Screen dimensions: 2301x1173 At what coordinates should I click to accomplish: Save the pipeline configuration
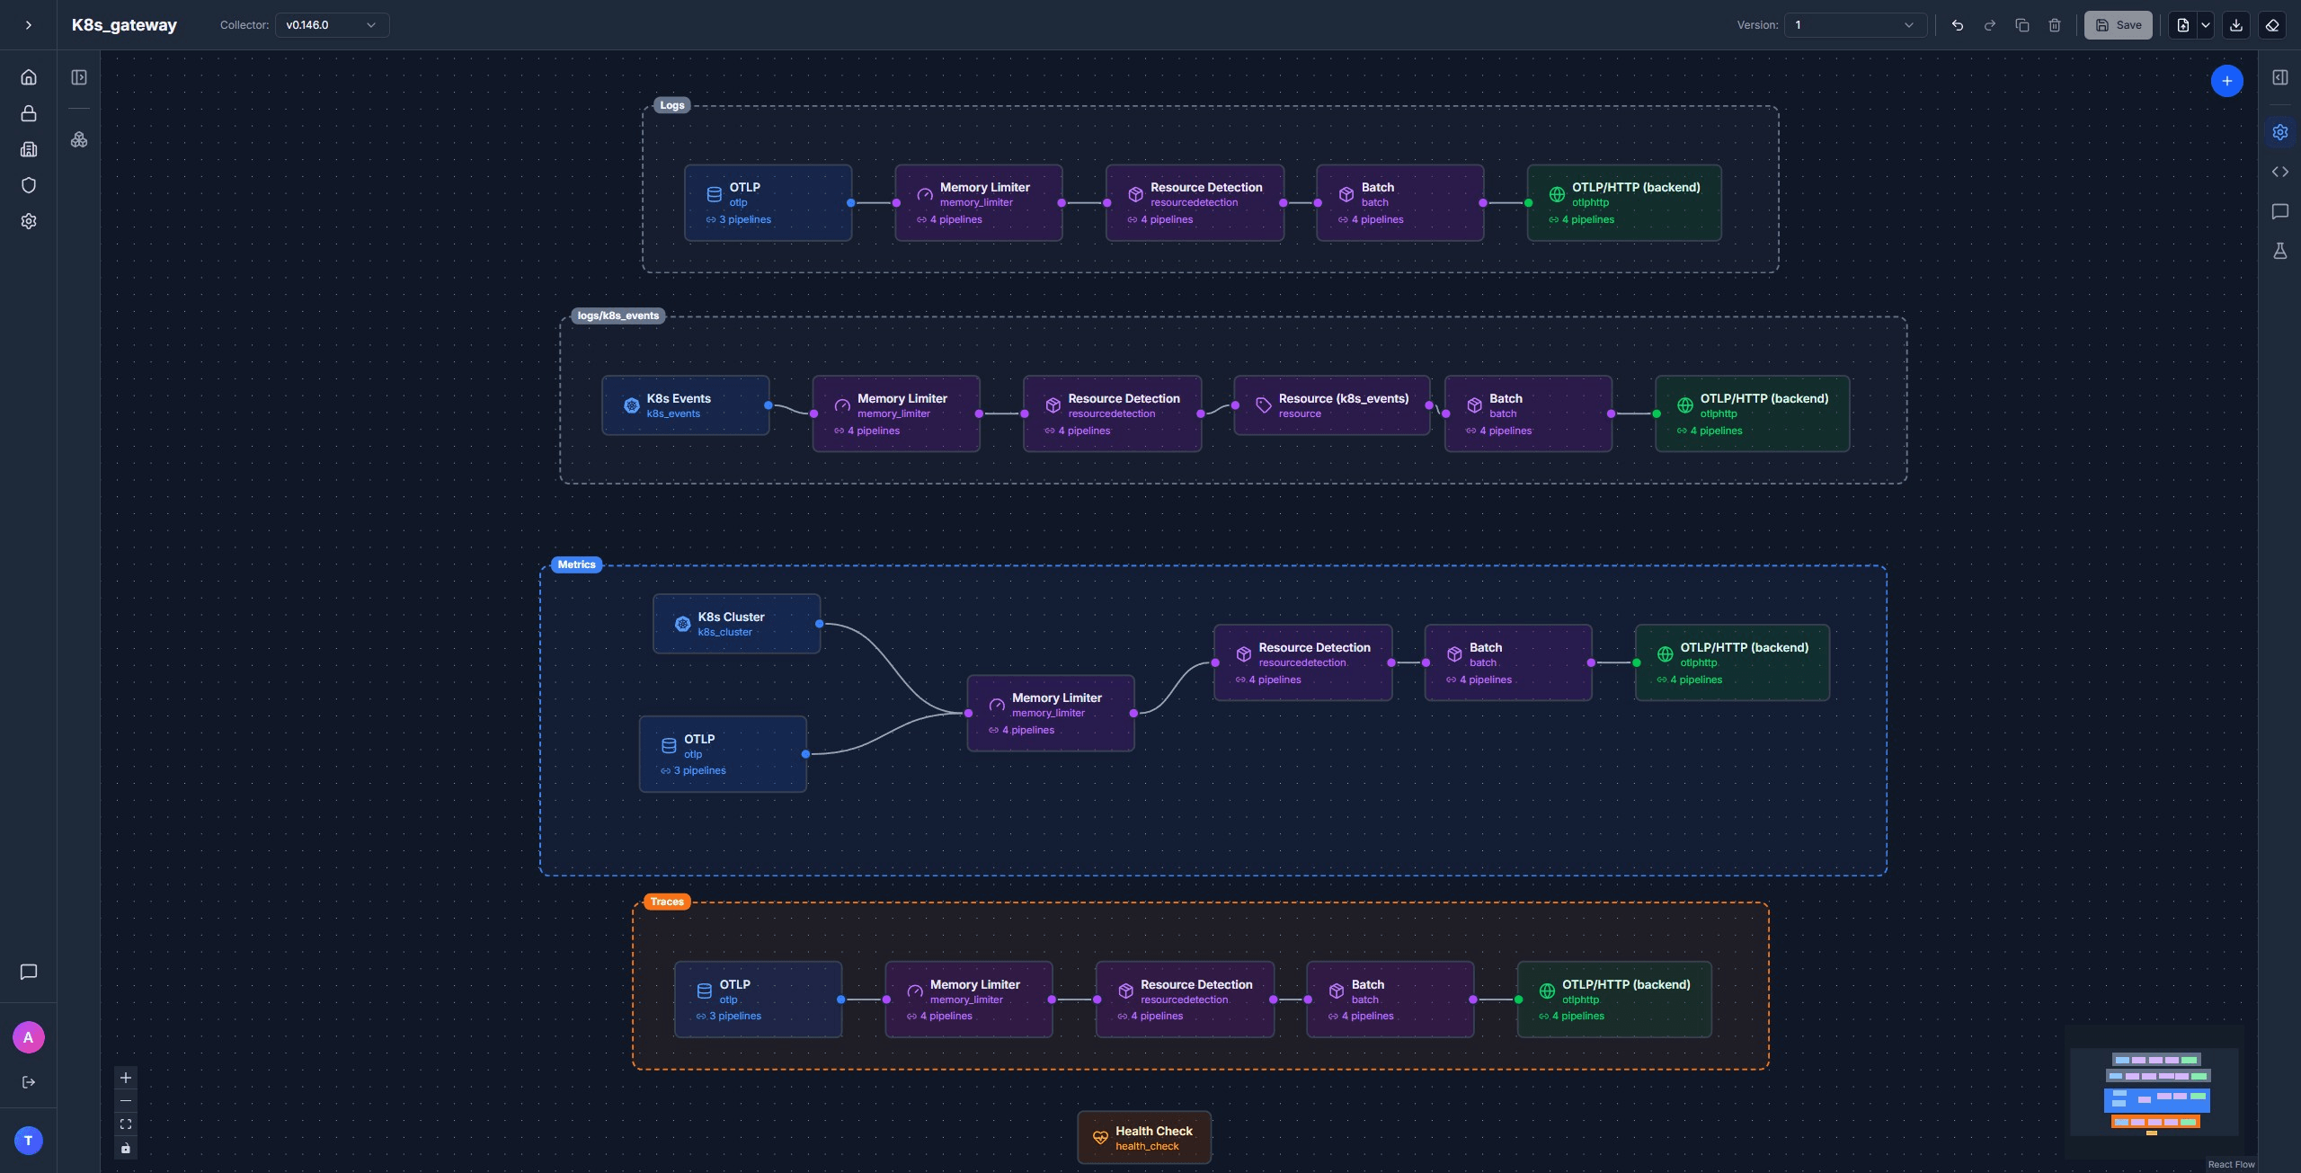[2119, 25]
